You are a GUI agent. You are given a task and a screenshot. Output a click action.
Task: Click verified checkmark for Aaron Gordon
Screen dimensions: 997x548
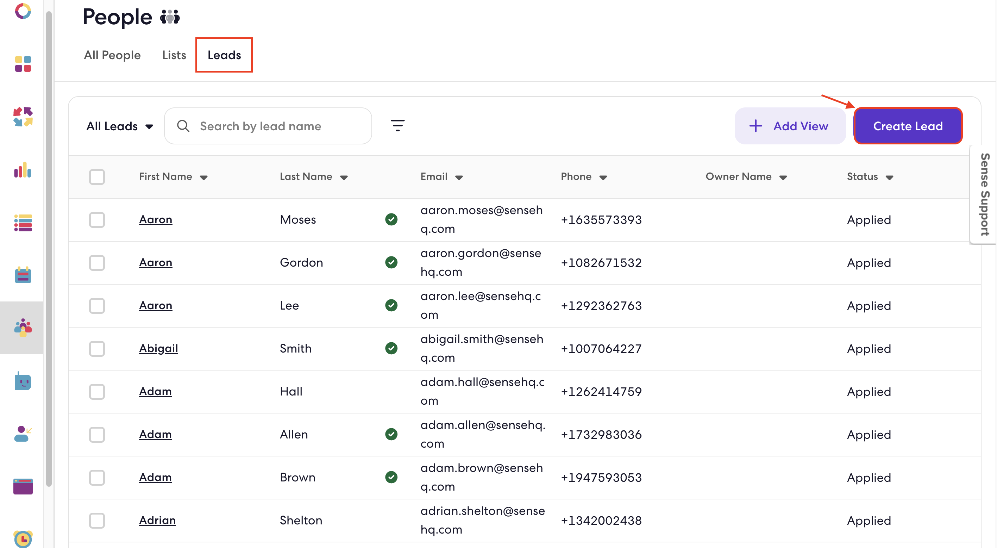[391, 263]
